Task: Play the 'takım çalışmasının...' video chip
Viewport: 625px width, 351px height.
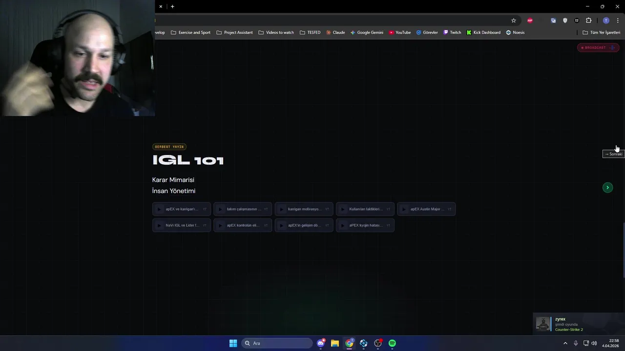Action: click(x=243, y=209)
